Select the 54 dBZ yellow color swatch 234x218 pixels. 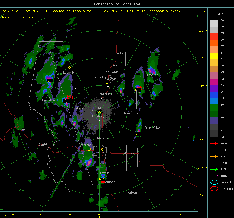pyautogui.click(x=214, y=56)
